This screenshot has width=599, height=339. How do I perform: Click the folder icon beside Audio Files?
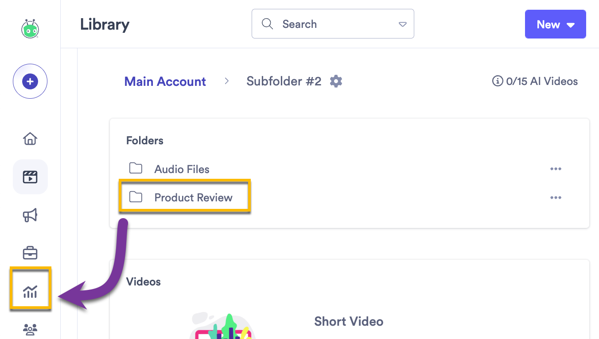point(136,168)
